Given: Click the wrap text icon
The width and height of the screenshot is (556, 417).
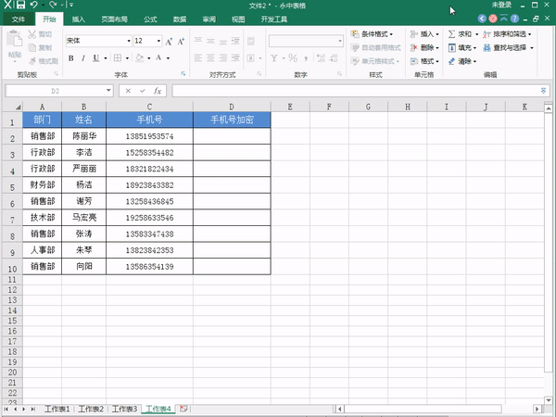Looking at the screenshot, I should pos(251,41).
